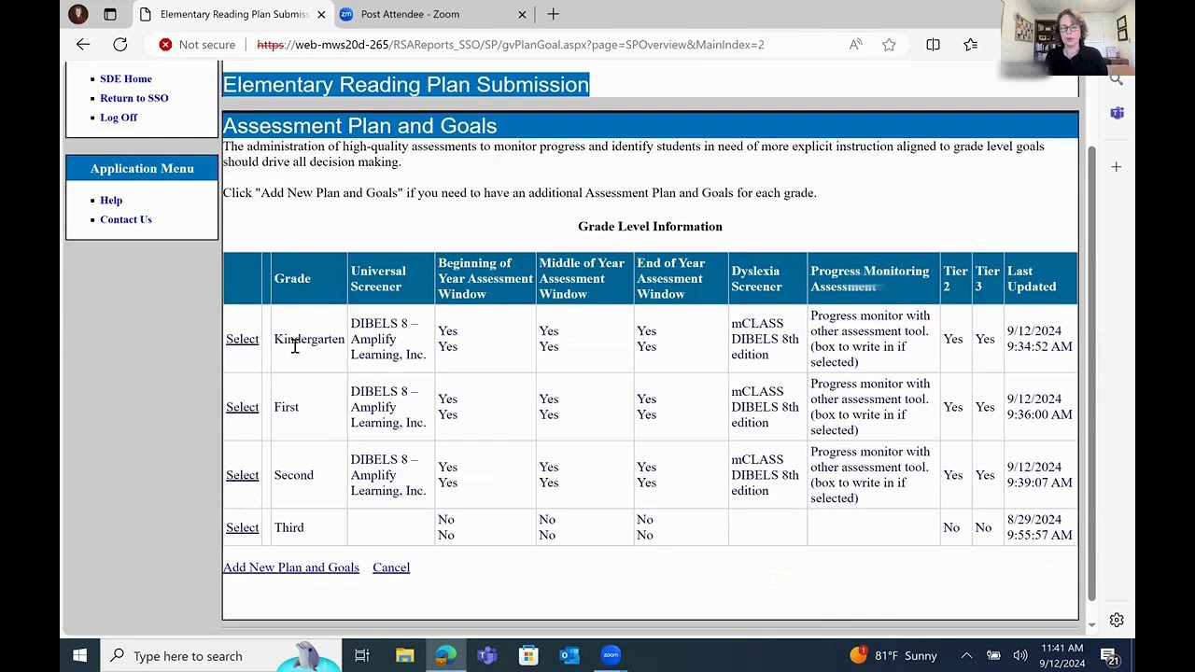Click Kindergarten timestamp 9/12/2024 9:34:52 AM

point(1039,339)
